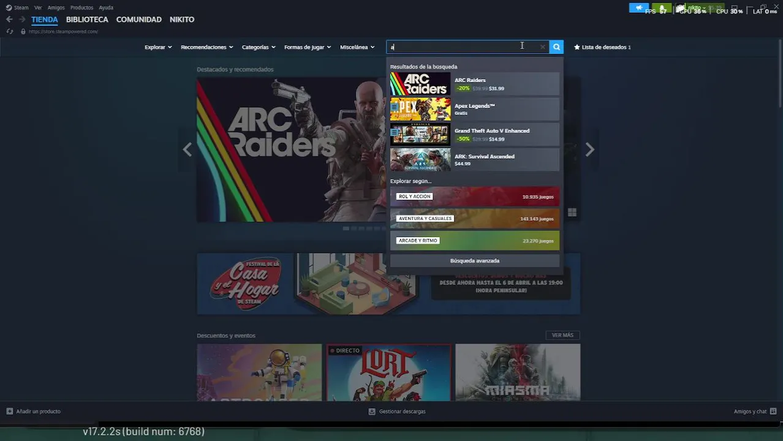Screen dimensions: 783x441
Task: Select ARC Raiders search result
Action: click(475, 84)
